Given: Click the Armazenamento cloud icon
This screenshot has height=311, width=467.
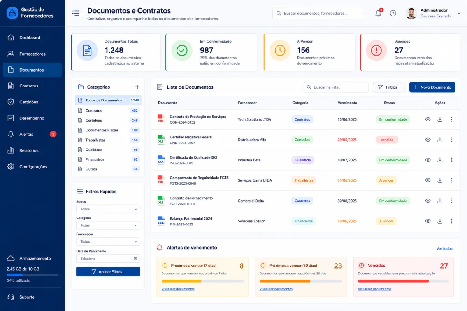Looking at the screenshot, I should click(x=11, y=259).
